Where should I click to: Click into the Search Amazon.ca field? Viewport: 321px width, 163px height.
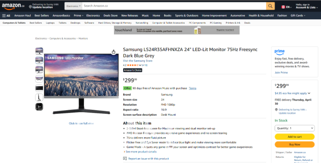point(174,6)
